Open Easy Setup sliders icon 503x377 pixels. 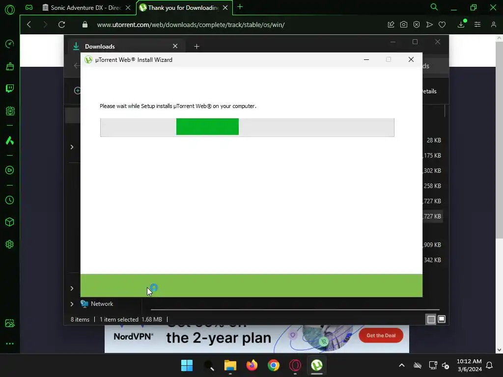click(x=477, y=25)
